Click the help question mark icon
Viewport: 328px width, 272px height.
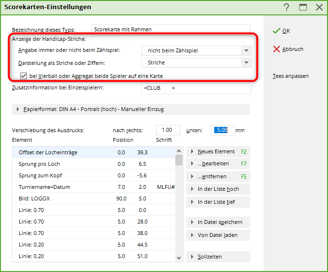[287, 7]
